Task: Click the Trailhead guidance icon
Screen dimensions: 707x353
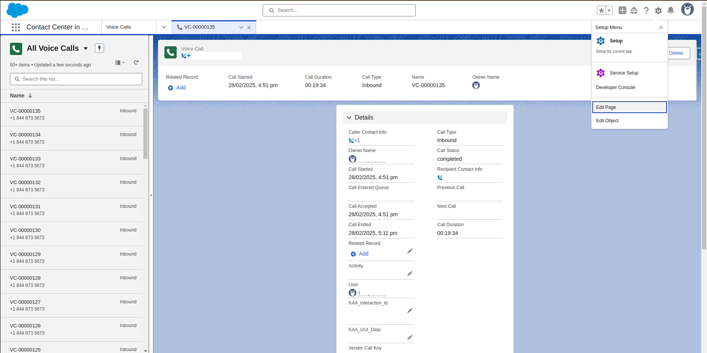Action: (x=634, y=10)
